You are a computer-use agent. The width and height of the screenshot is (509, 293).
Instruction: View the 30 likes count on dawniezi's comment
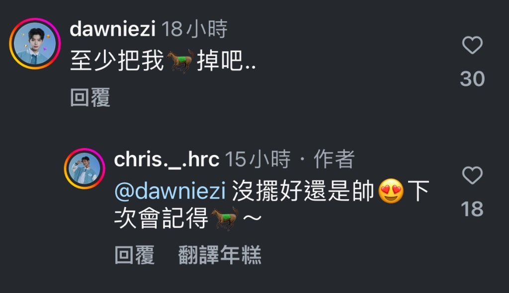[472, 79]
